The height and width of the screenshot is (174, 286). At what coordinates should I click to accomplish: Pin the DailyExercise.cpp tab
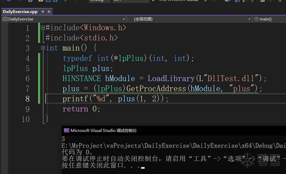click(x=43, y=12)
